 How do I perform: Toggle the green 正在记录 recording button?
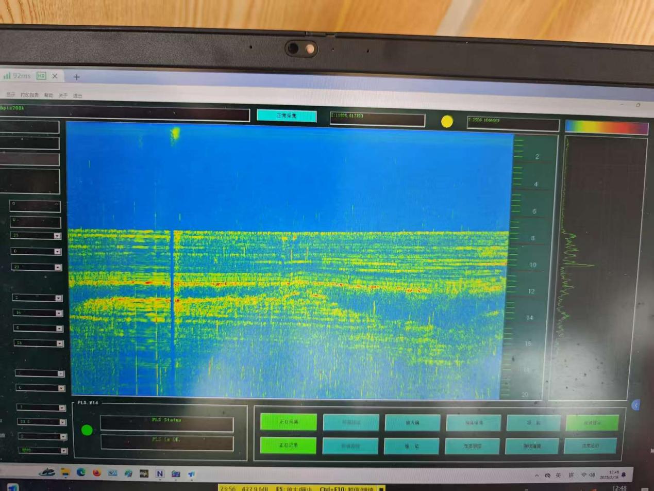[288, 445]
